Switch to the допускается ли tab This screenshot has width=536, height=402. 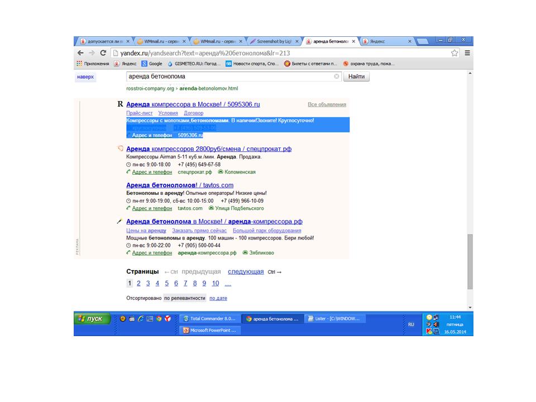104,41
